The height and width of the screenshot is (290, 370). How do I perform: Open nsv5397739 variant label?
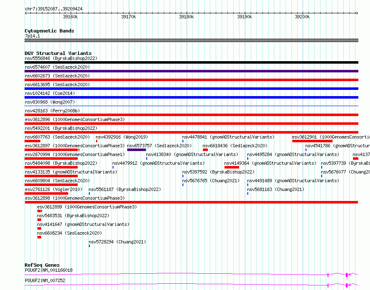pos(345,163)
